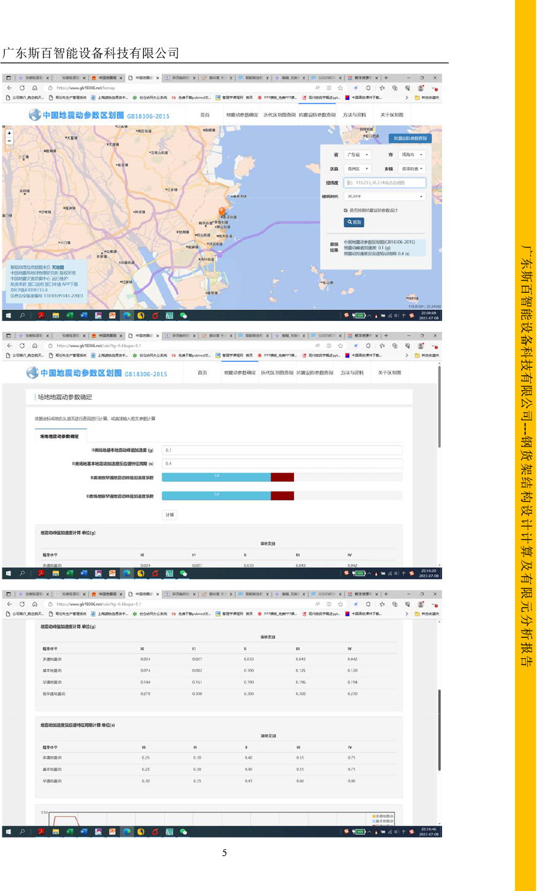Open Windows Start in map screenshot taskbar
This screenshot has height=891, width=537.
pyautogui.click(x=9, y=315)
